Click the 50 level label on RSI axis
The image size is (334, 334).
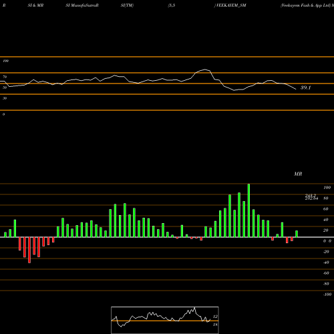click(5, 88)
